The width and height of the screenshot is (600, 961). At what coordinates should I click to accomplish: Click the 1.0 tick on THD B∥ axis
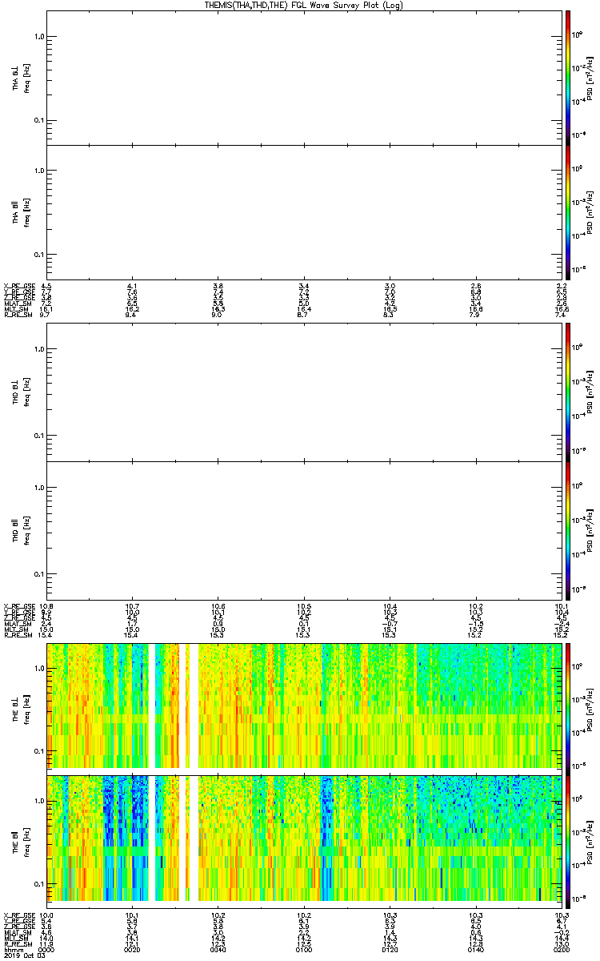tap(38, 488)
